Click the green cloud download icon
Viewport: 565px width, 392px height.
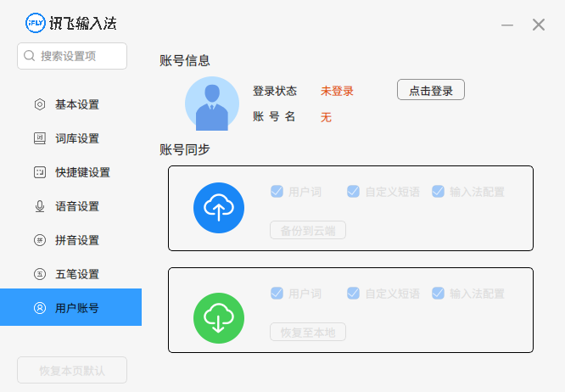(219, 318)
